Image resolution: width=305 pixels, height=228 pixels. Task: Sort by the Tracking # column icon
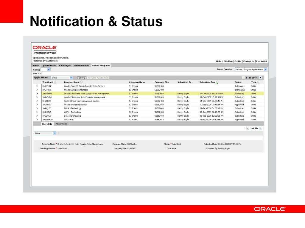pos(55,83)
